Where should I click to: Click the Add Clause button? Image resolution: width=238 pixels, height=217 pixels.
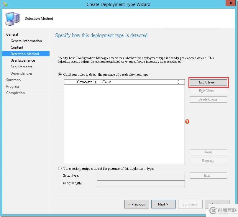208,82
